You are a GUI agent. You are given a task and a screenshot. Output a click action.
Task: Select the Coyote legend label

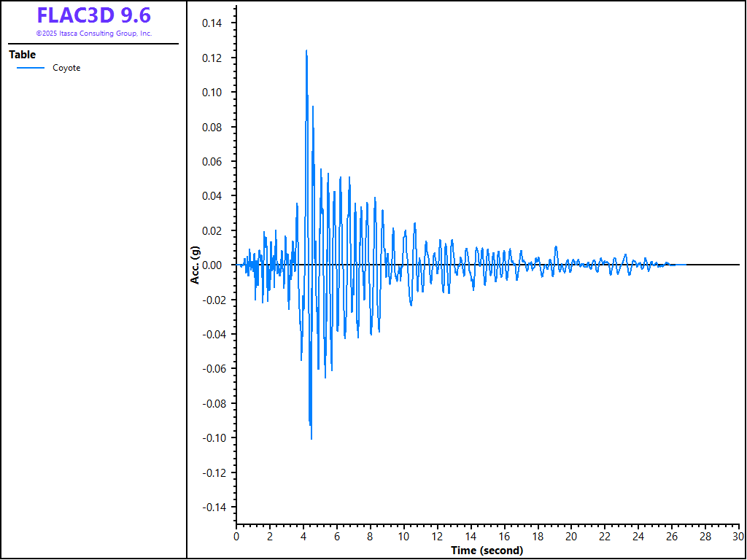pos(66,68)
